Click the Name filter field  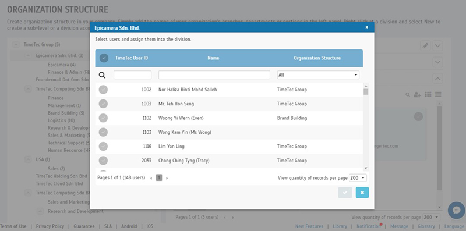[x=214, y=75]
